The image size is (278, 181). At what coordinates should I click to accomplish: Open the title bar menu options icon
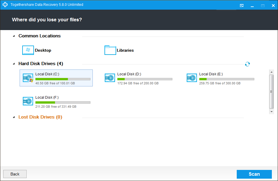[x=242, y=6]
